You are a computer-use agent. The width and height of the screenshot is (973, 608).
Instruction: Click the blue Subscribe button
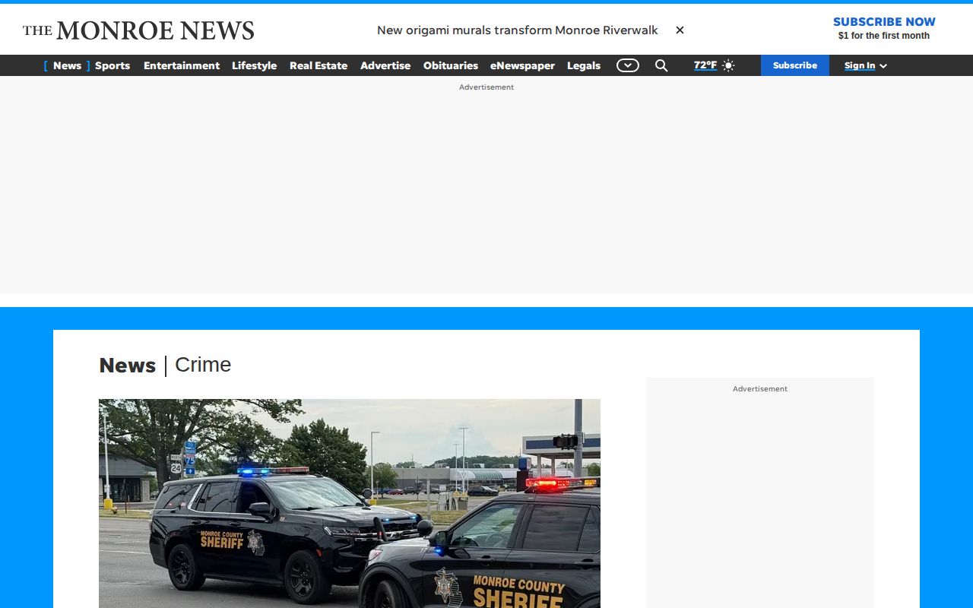coord(795,65)
